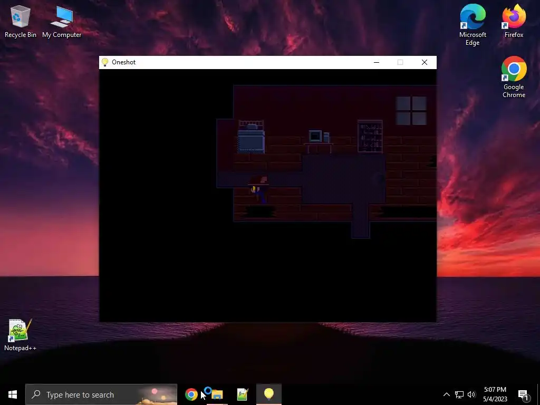
Task: Click the character sprite in the game
Action: point(259,190)
